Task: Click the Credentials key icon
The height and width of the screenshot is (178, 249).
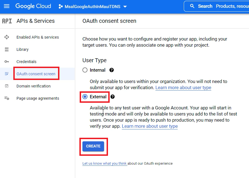Action: pos(6,61)
